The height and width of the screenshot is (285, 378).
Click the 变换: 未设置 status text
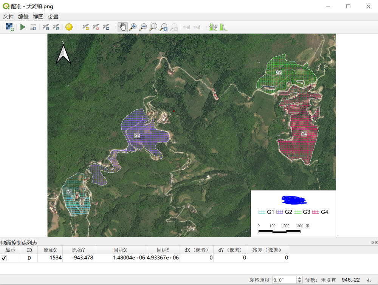321,280
